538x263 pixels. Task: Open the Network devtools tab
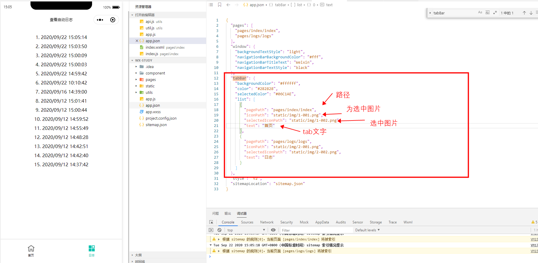tap(267, 222)
